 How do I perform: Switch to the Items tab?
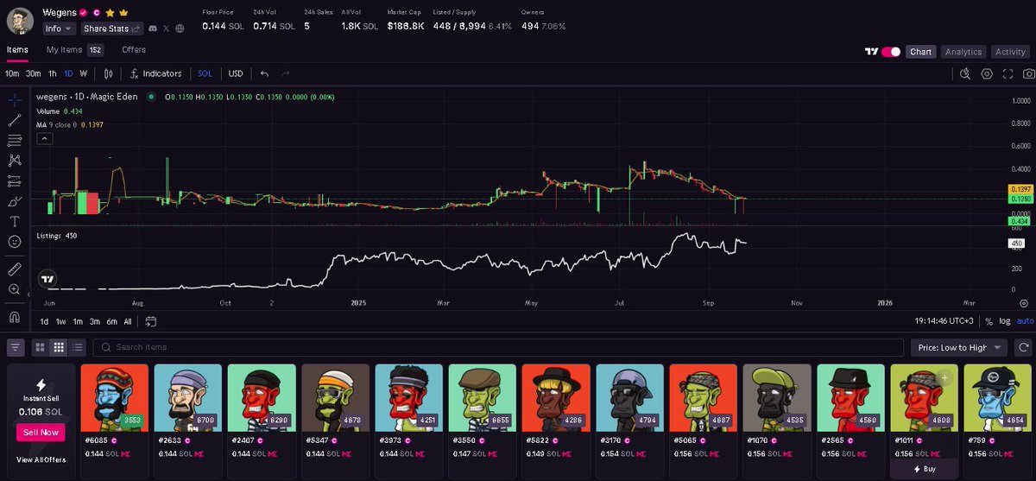pyautogui.click(x=17, y=50)
